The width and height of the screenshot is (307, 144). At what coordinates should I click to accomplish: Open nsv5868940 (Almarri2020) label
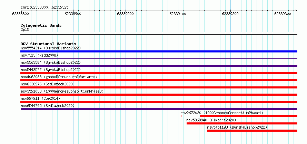pyautogui.click(x=211, y=120)
